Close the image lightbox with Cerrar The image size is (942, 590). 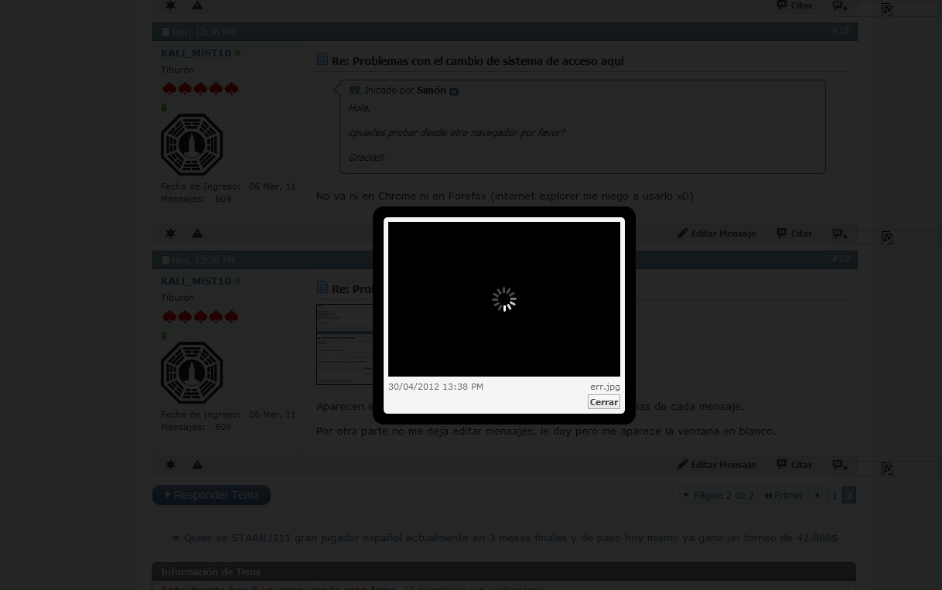point(604,402)
